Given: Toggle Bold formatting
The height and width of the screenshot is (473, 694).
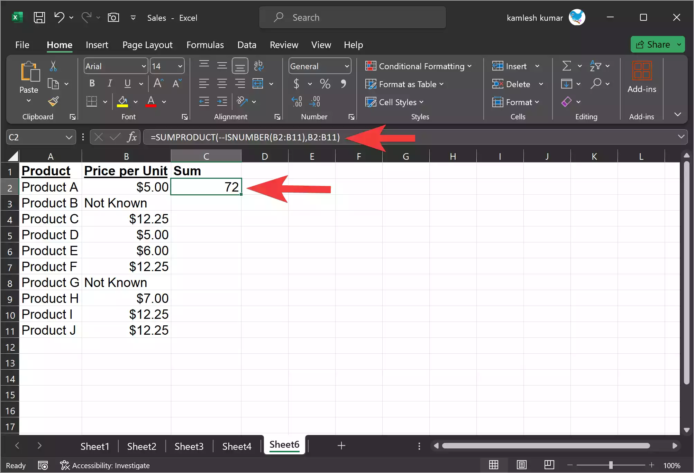Looking at the screenshot, I should (92, 84).
